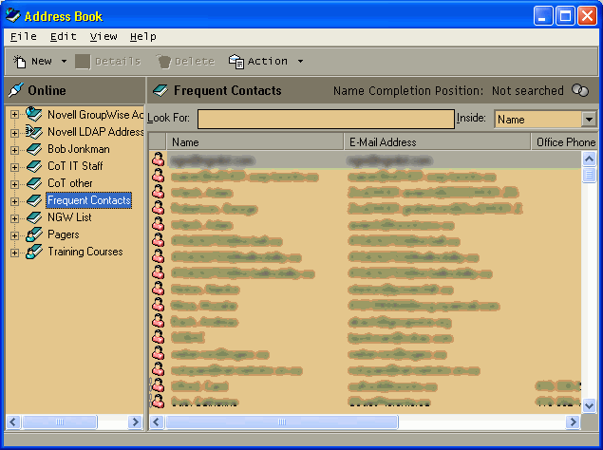Click tree pane scroll right arrow
Image resolution: width=603 pixels, height=450 pixels.
(x=136, y=422)
